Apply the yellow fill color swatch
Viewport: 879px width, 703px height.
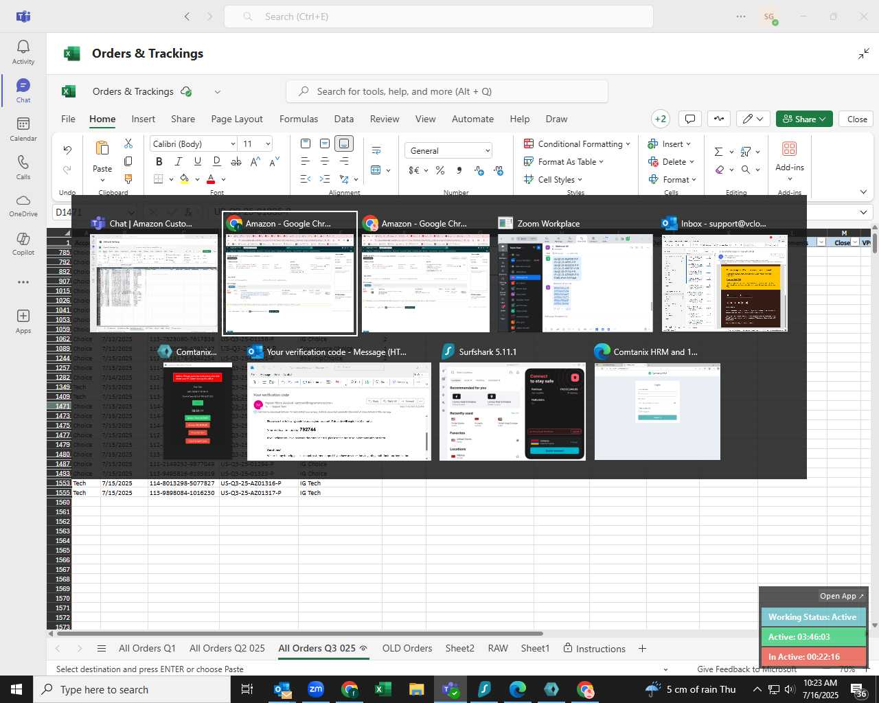click(x=184, y=179)
